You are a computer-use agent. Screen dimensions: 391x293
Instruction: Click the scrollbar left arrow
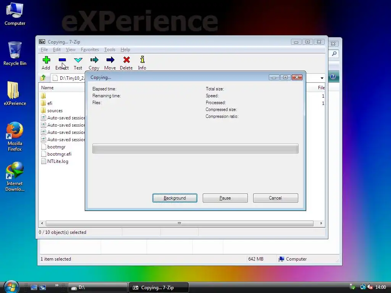[x=42, y=223]
